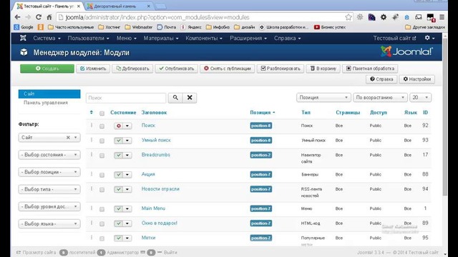
Task: Open the Breadcrumbs module link
Action: 156,155
